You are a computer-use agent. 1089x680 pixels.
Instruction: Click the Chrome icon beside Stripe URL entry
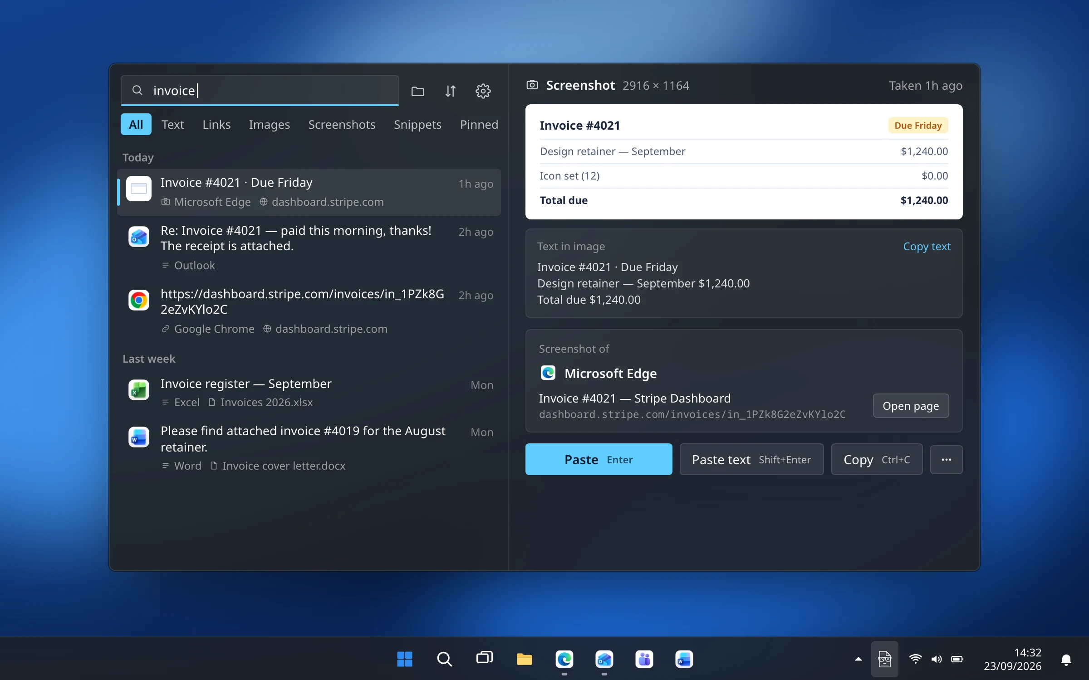138,300
